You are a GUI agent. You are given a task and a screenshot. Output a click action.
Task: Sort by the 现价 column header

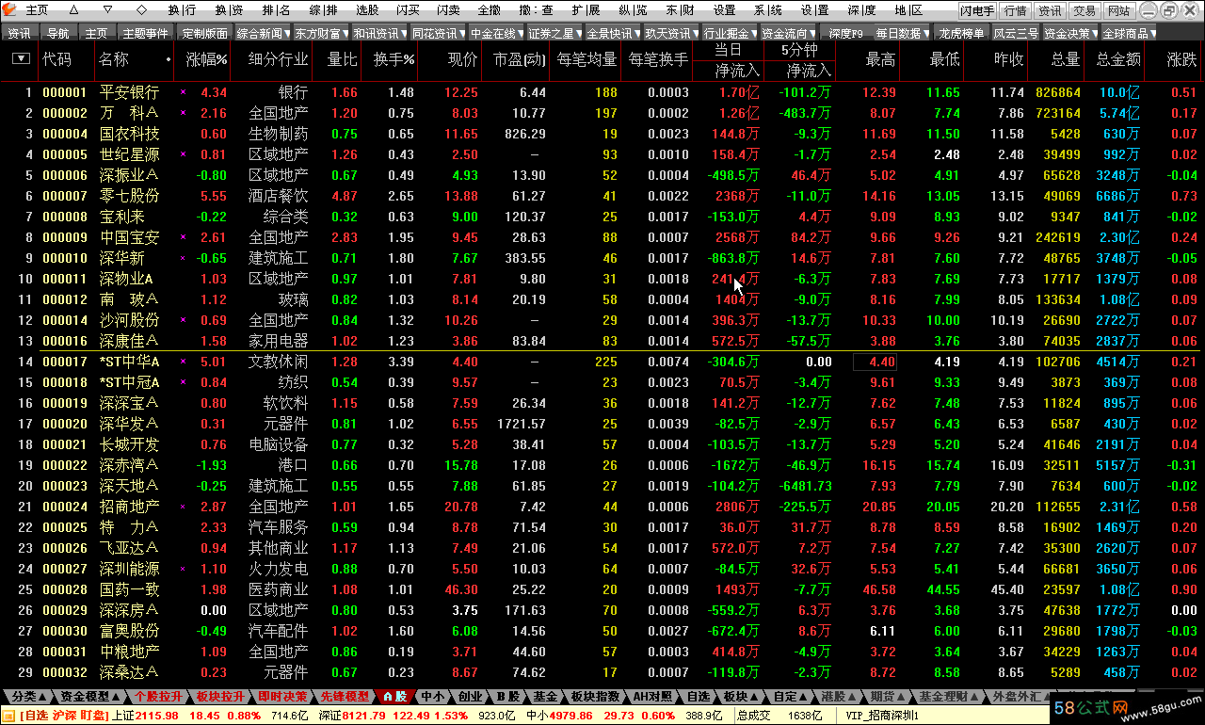click(462, 59)
